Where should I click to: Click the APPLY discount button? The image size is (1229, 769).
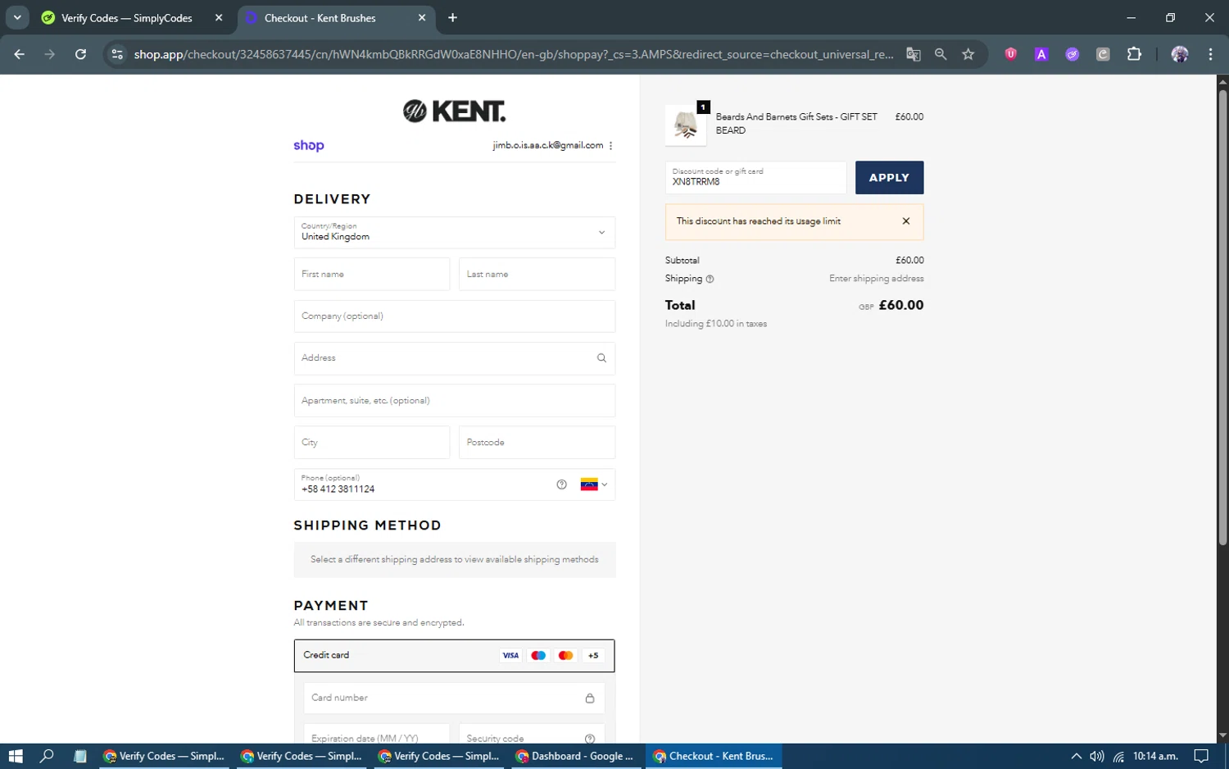tap(889, 177)
